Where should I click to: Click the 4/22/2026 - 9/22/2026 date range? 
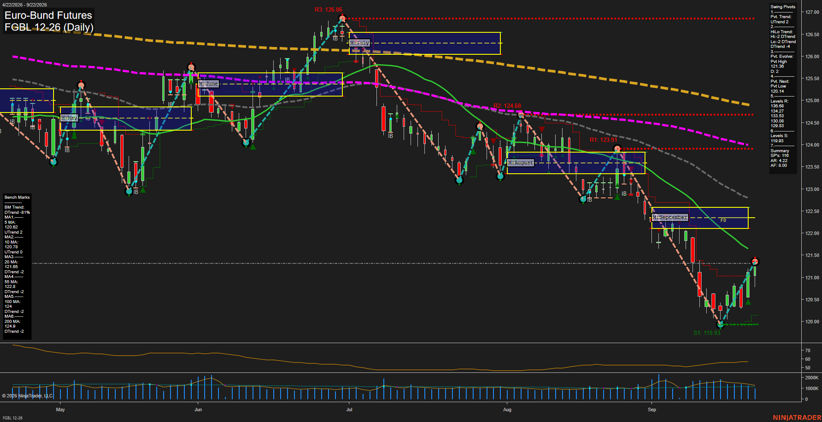click(24, 5)
